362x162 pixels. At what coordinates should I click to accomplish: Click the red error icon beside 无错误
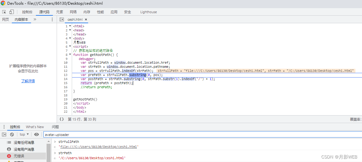(x=9, y=156)
